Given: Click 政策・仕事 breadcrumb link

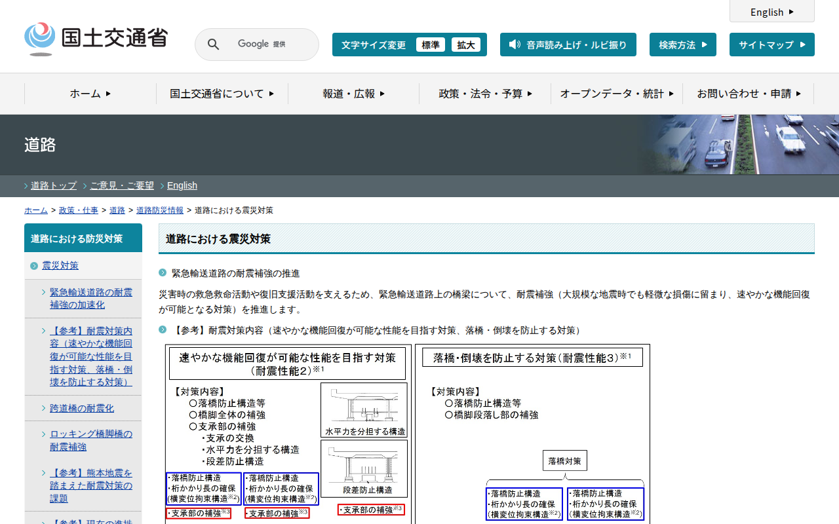Looking at the screenshot, I should pos(79,210).
